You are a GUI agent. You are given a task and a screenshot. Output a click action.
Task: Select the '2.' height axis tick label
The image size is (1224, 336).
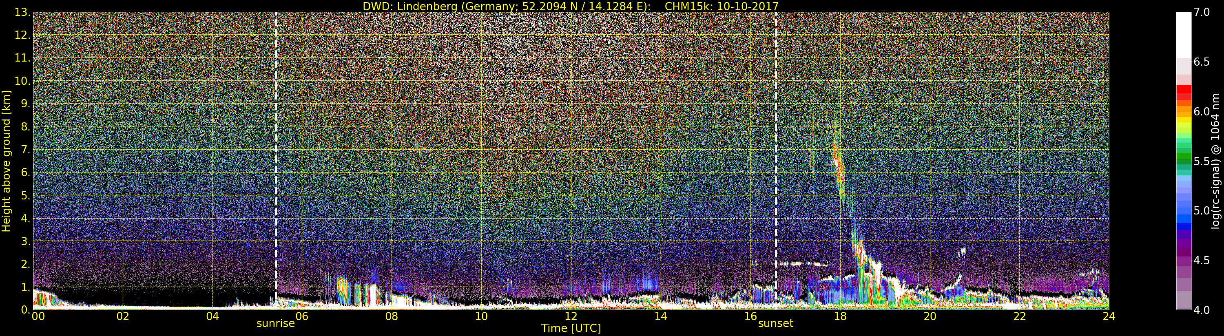pos(26,264)
